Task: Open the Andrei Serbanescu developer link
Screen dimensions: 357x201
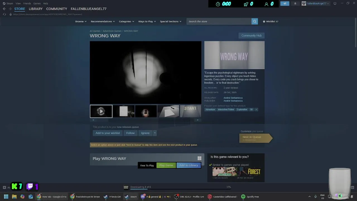Action: pos(233,98)
